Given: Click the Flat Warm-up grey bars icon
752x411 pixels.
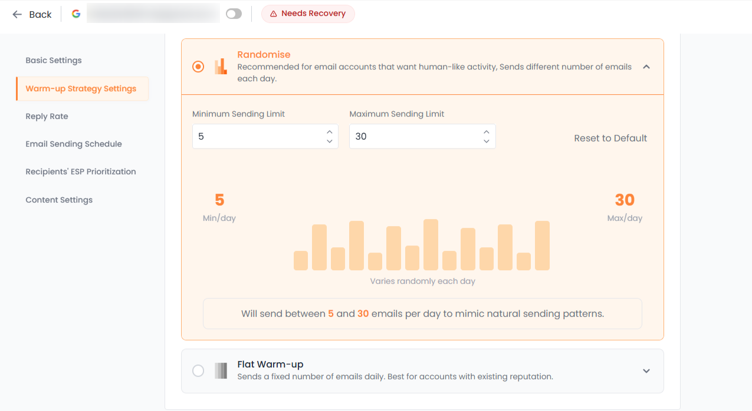Looking at the screenshot, I should [x=221, y=370].
